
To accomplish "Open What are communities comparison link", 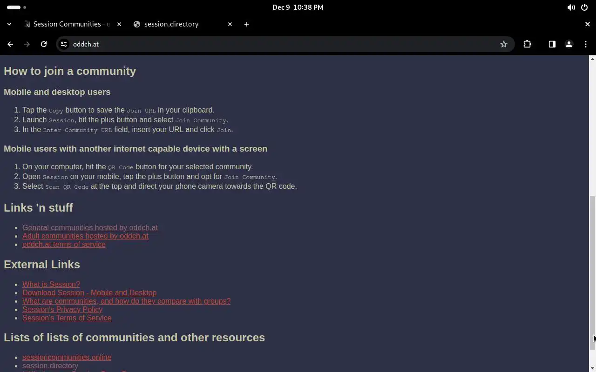I will [126, 301].
